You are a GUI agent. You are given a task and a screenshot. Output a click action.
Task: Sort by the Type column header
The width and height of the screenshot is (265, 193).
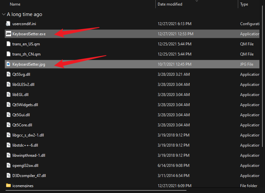pos(244,4)
